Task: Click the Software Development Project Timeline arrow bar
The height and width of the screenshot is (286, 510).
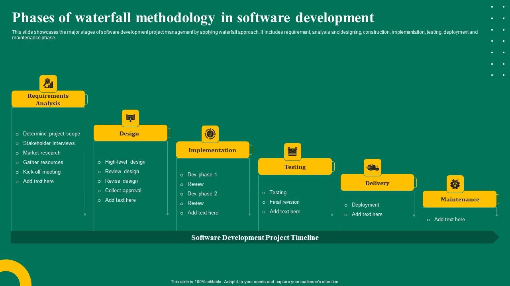Action: click(255, 238)
